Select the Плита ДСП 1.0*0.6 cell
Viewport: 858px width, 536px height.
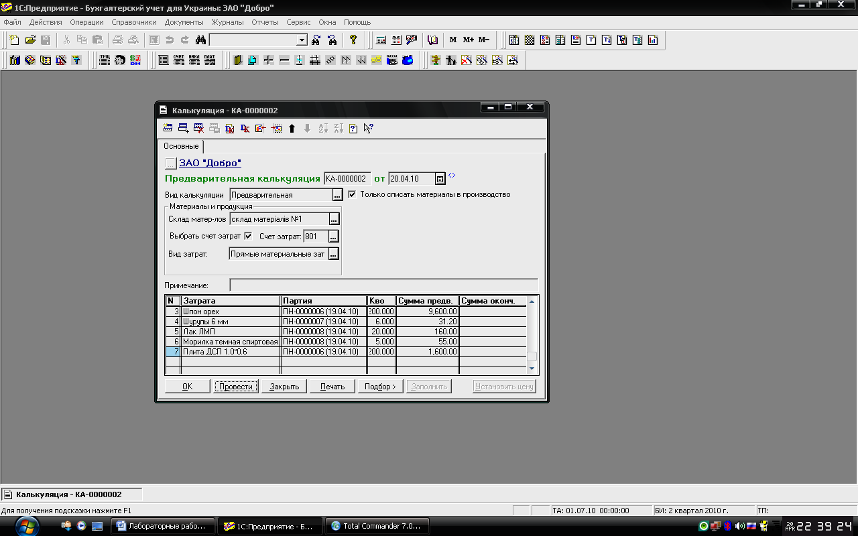point(231,352)
